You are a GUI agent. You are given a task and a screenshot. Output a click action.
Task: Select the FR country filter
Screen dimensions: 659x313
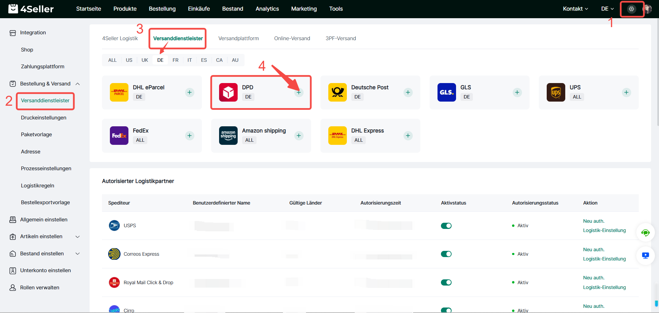click(x=175, y=60)
